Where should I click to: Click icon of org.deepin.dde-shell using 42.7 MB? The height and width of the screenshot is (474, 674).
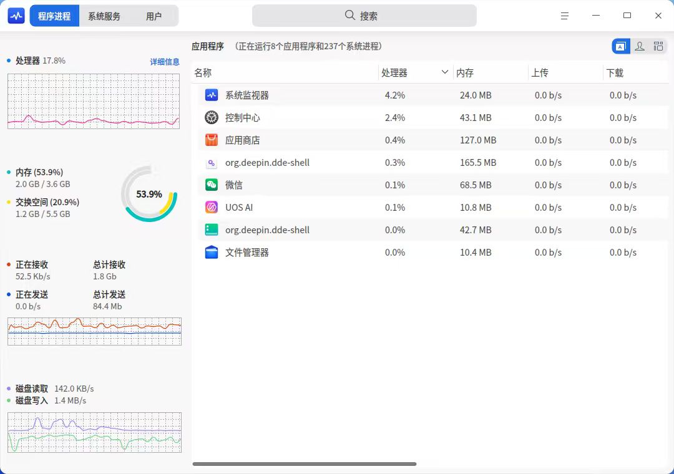point(212,230)
